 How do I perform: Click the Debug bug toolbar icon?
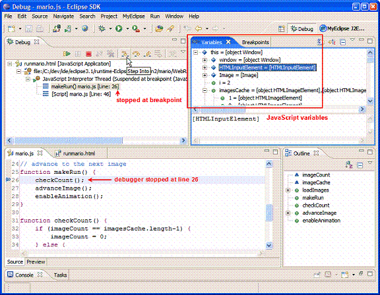click(102, 28)
